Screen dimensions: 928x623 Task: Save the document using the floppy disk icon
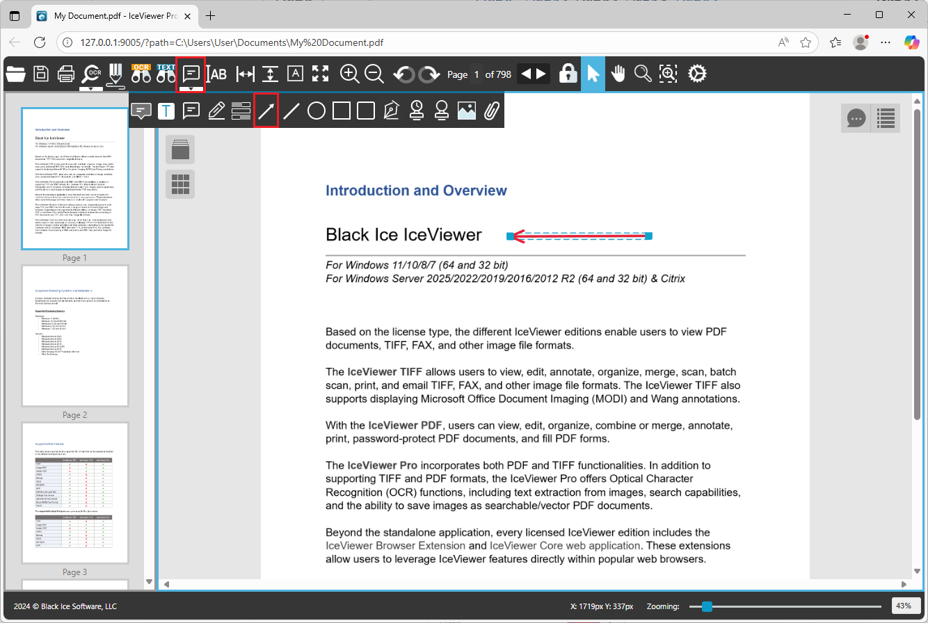pos(41,74)
